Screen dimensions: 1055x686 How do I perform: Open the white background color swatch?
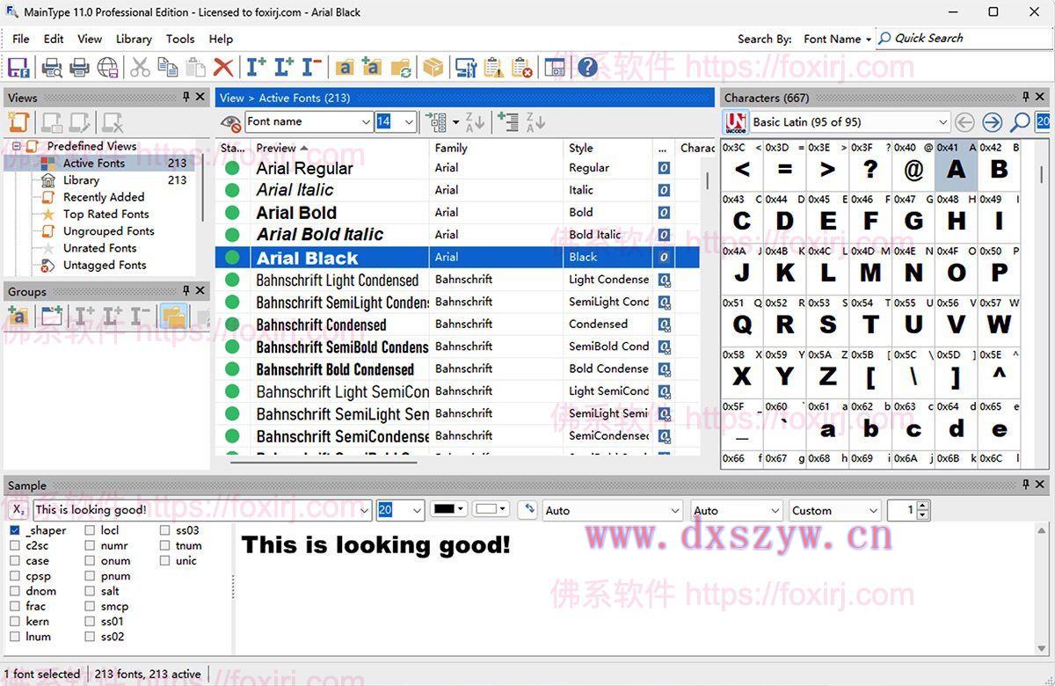[491, 509]
